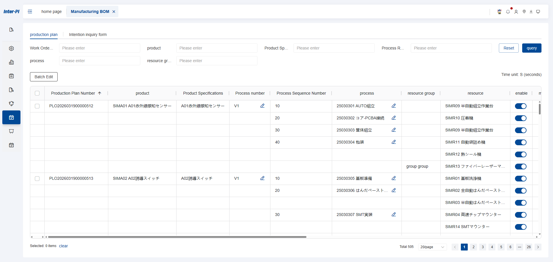Edit process number V1 for PLO2026031900000512
Image resolution: width=553 pixels, height=262 pixels.
262,106
